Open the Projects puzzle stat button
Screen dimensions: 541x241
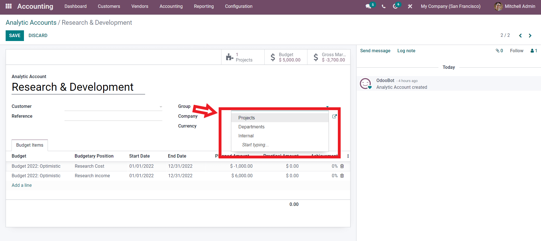pos(243,57)
